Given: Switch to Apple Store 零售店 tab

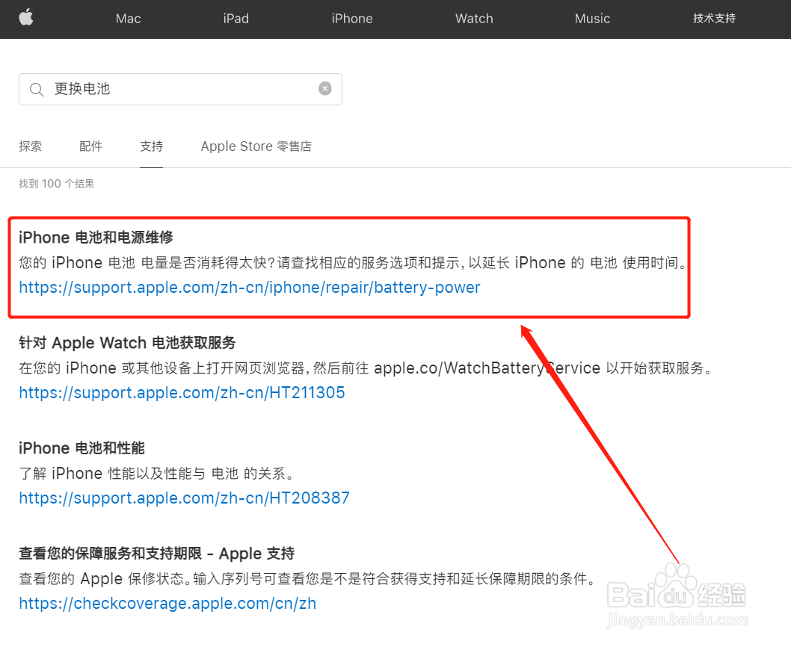Looking at the screenshot, I should coord(256,146).
